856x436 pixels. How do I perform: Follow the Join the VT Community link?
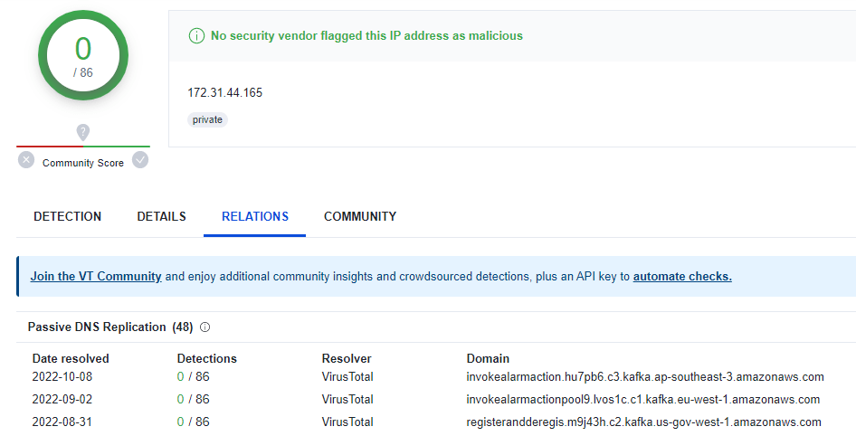click(x=96, y=277)
